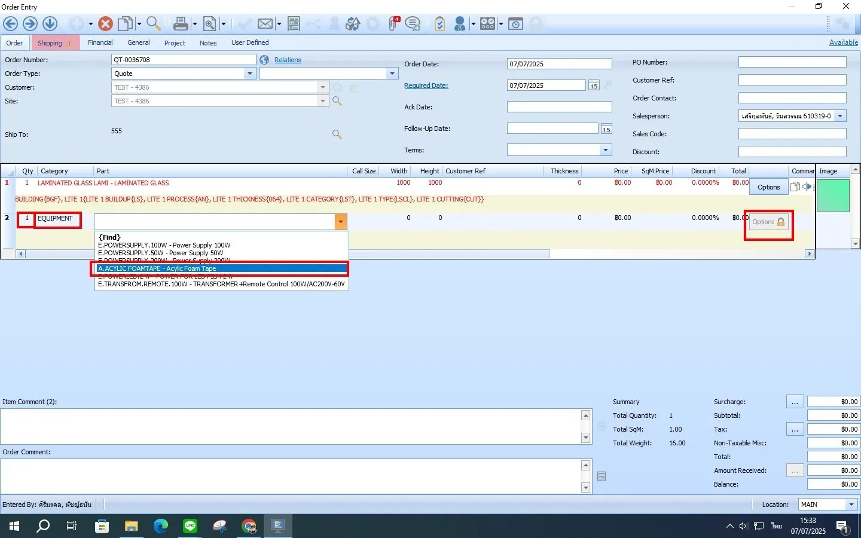This screenshot has height=538, width=861.
Task: Click the down arrow toolbar icon
Action: pyautogui.click(x=50, y=24)
